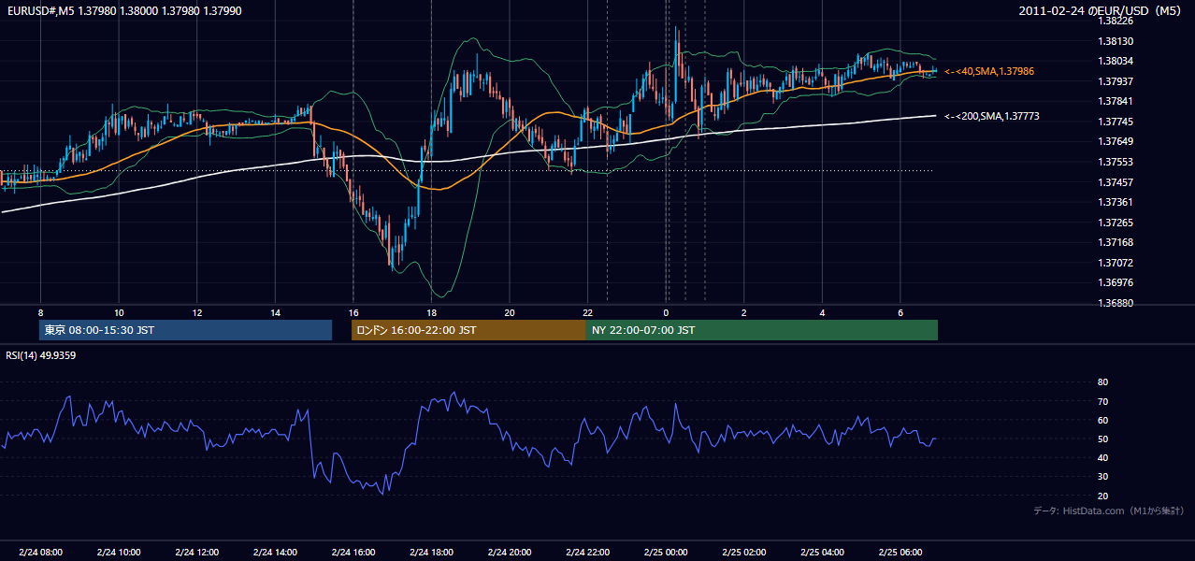This screenshot has width=1195, height=561.
Task: Click price axis value 1.36880
Action: pyautogui.click(x=1115, y=303)
